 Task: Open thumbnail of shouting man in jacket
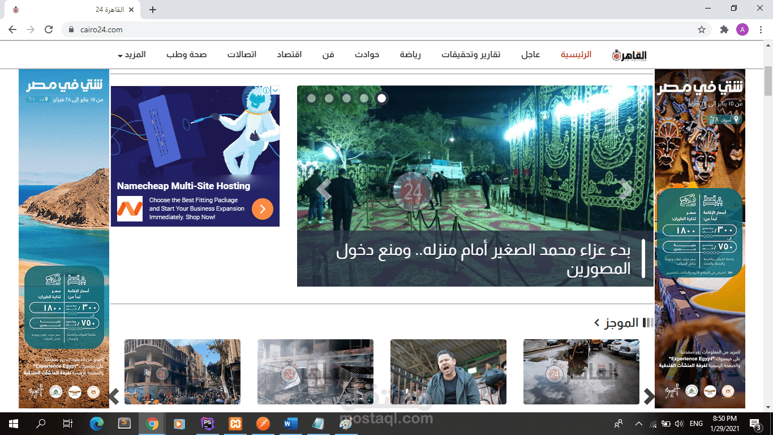(448, 372)
